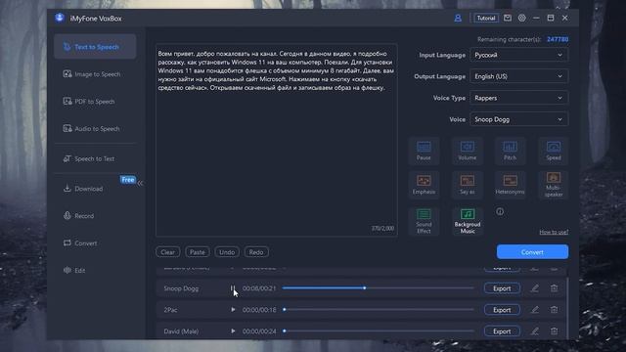Expand the Voice dropdown showing Snoop Dogg
The height and width of the screenshot is (352, 626).
(519, 119)
